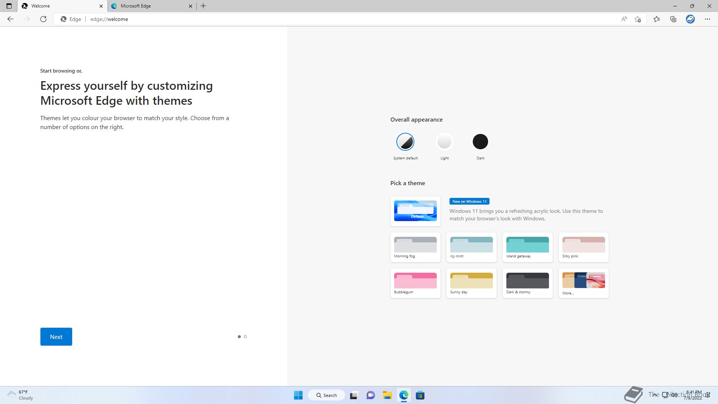
Task: Pick the Morning fog theme
Action: point(415,247)
